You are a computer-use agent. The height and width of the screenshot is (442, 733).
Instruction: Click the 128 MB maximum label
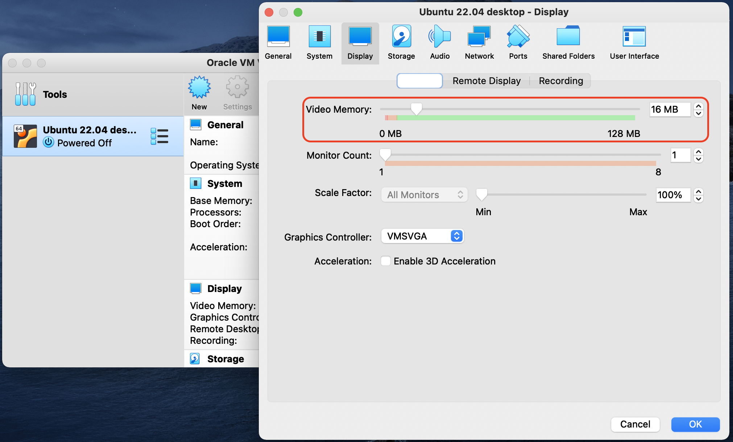pos(624,134)
